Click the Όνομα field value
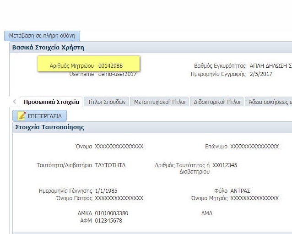 click(119, 147)
